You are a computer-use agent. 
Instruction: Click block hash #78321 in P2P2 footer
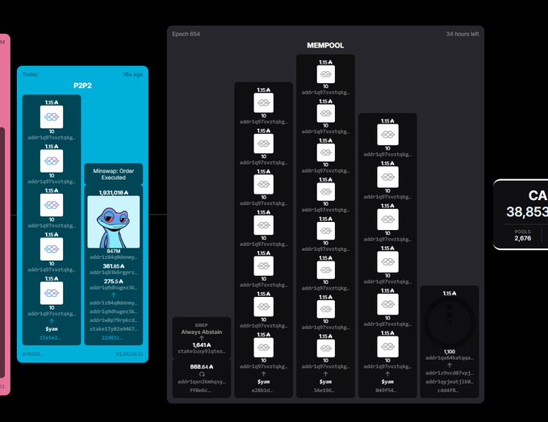click(32, 354)
